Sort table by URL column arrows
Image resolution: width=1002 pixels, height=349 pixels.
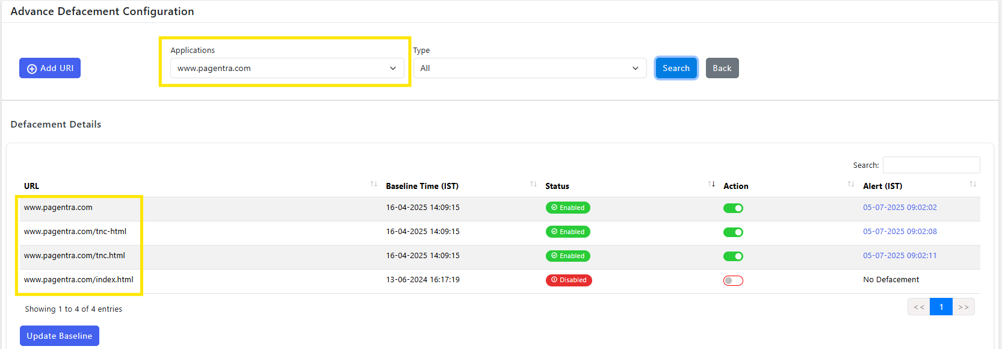[374, 184]
